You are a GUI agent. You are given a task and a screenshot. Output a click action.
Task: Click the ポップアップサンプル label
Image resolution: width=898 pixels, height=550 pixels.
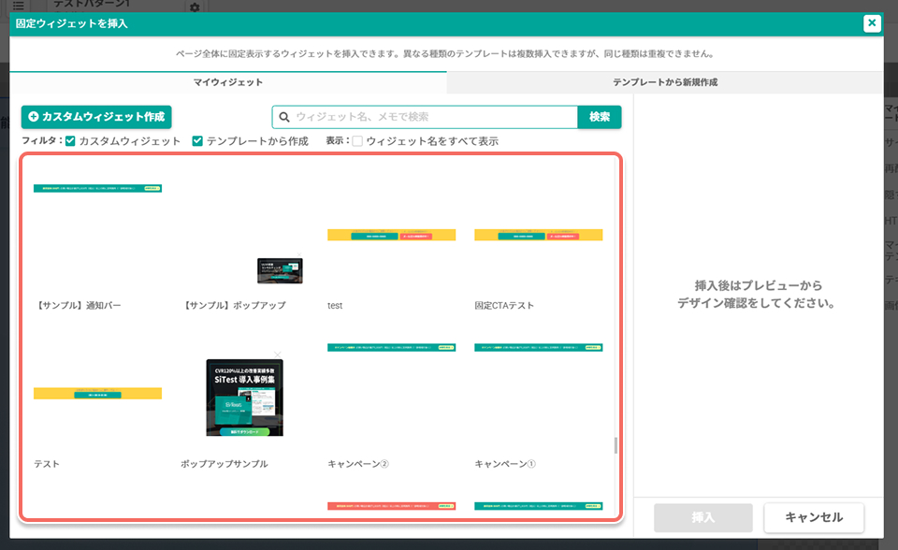coord(224,464)
